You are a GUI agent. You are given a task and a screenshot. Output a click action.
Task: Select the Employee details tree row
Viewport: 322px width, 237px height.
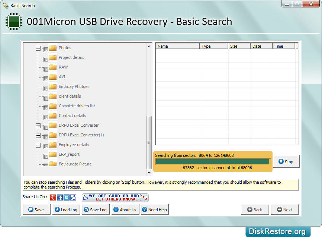(x=74, y=145)
